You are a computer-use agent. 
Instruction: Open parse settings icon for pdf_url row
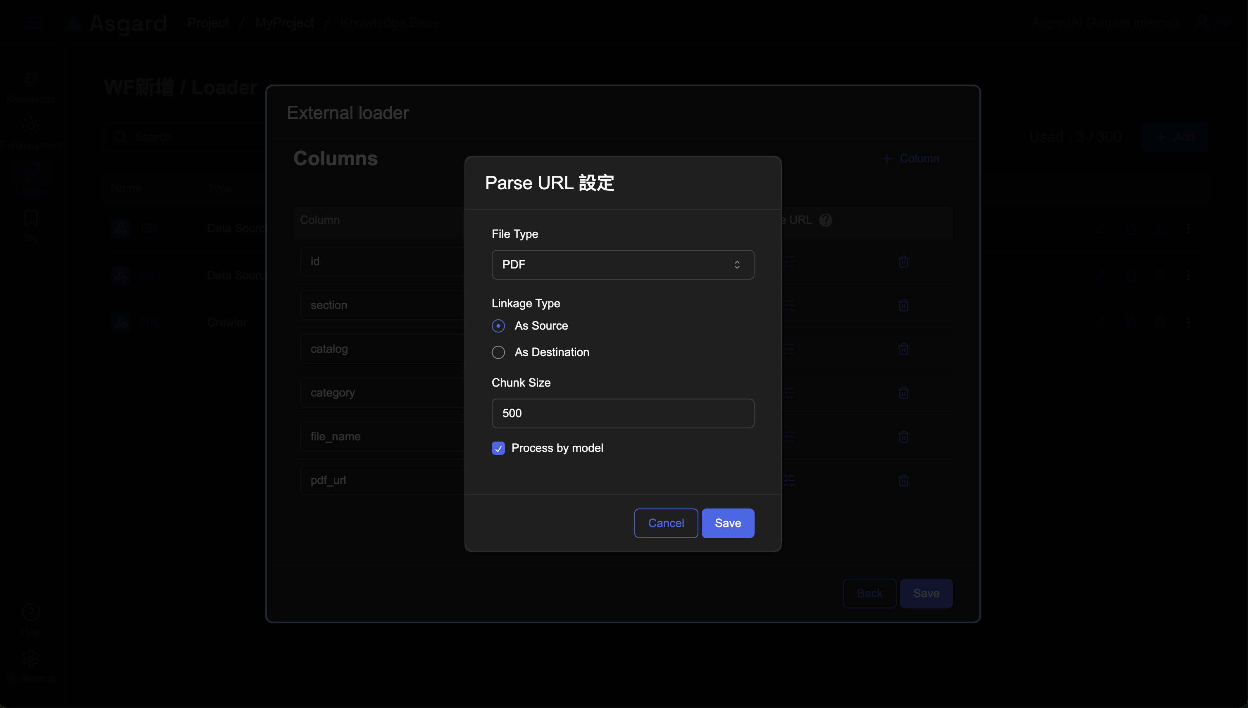click(x=789, y=480)
